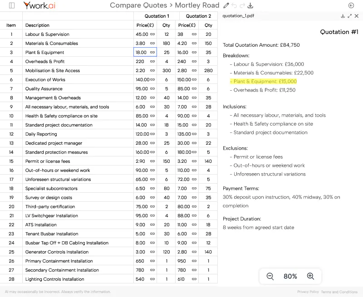The height and width of the screenshot is (297, 363).
Task: Select the Dedicated project manager description cell
Action: click(x=78, y=143)
